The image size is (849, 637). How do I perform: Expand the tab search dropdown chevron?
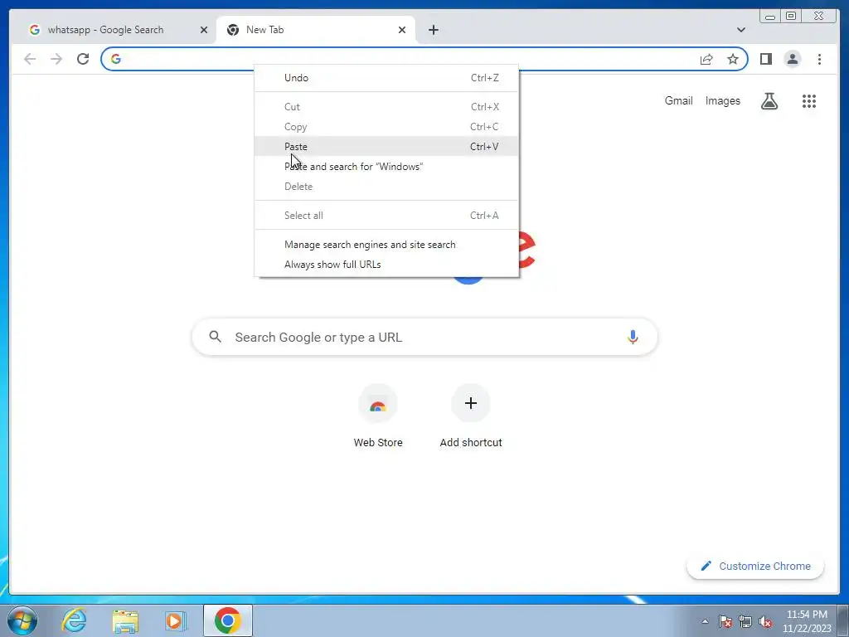pyautogui.click(x=740, y=30)
